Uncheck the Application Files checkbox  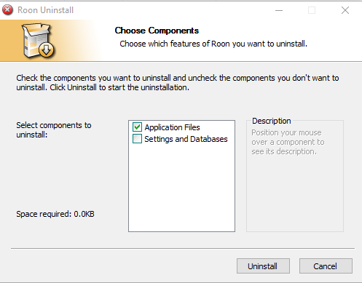pos(137,127)
